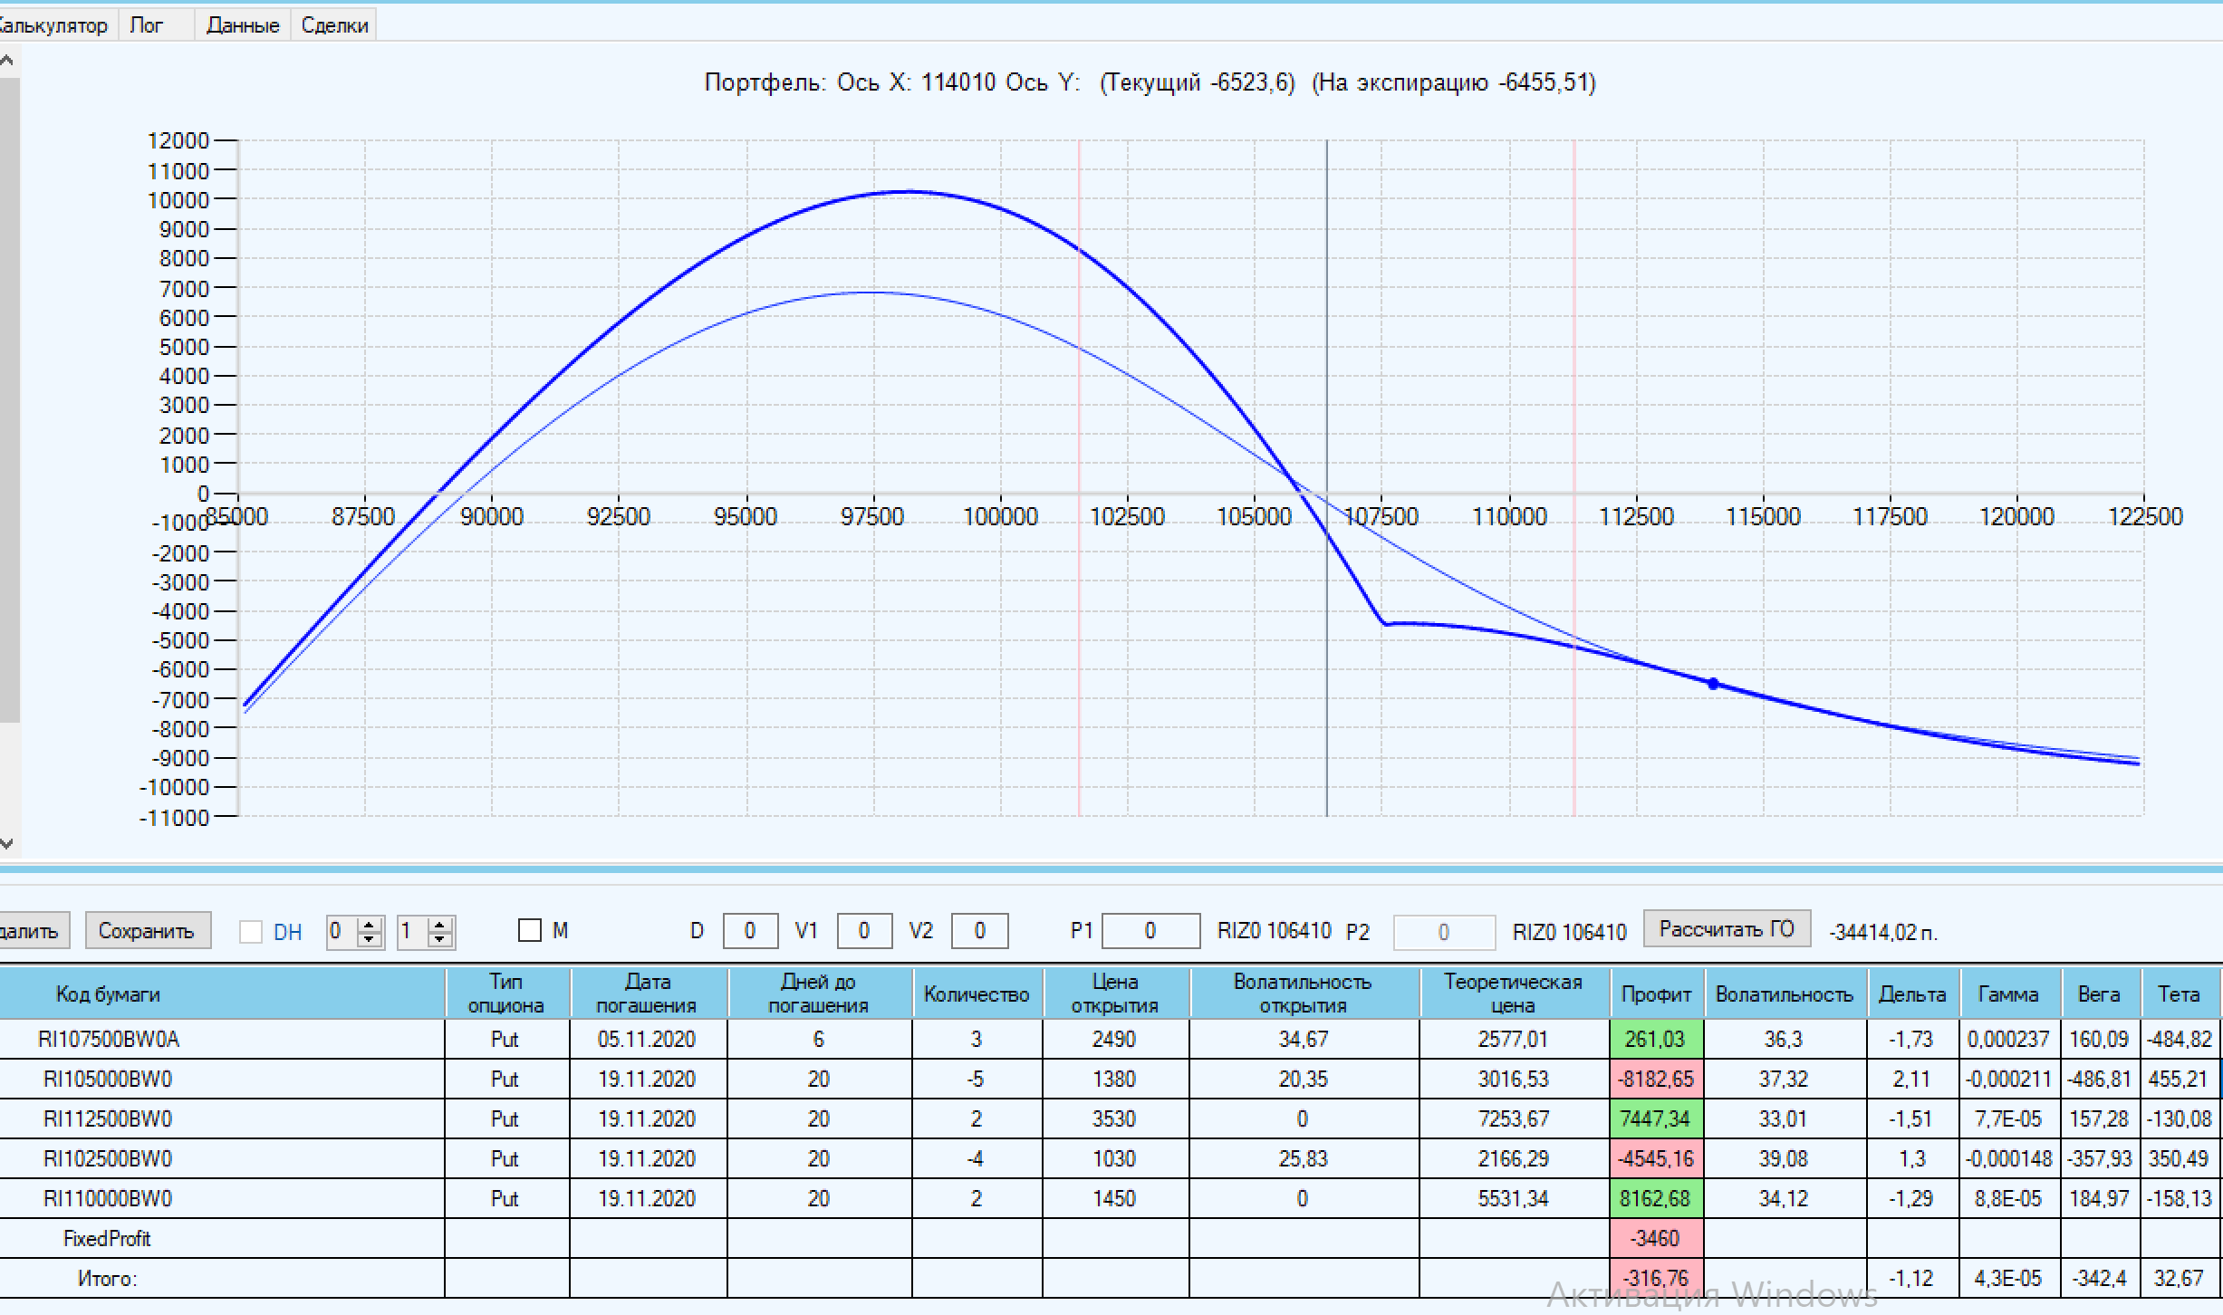2223x1315 pixels.
Task: Click the P1 input field
Action: (1150, 931)
